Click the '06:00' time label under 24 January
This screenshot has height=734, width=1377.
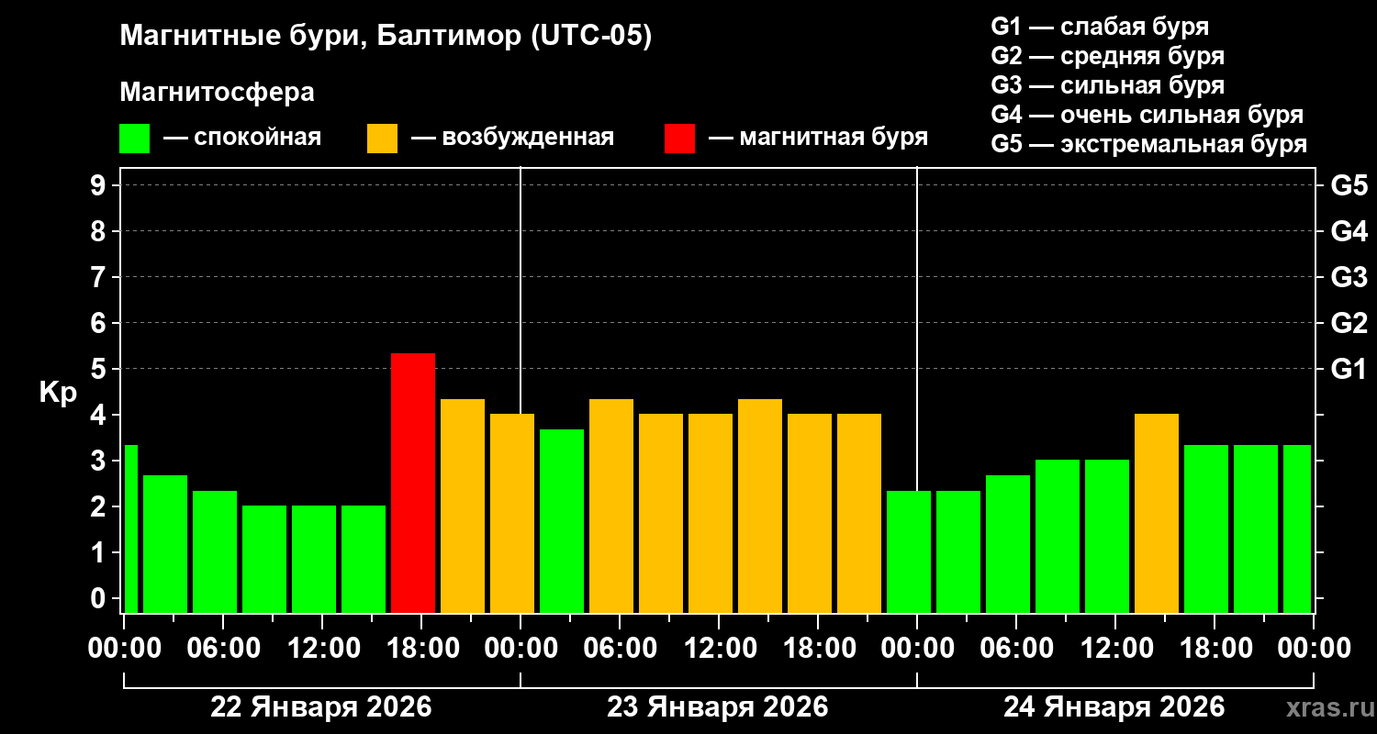(1015, 648)
